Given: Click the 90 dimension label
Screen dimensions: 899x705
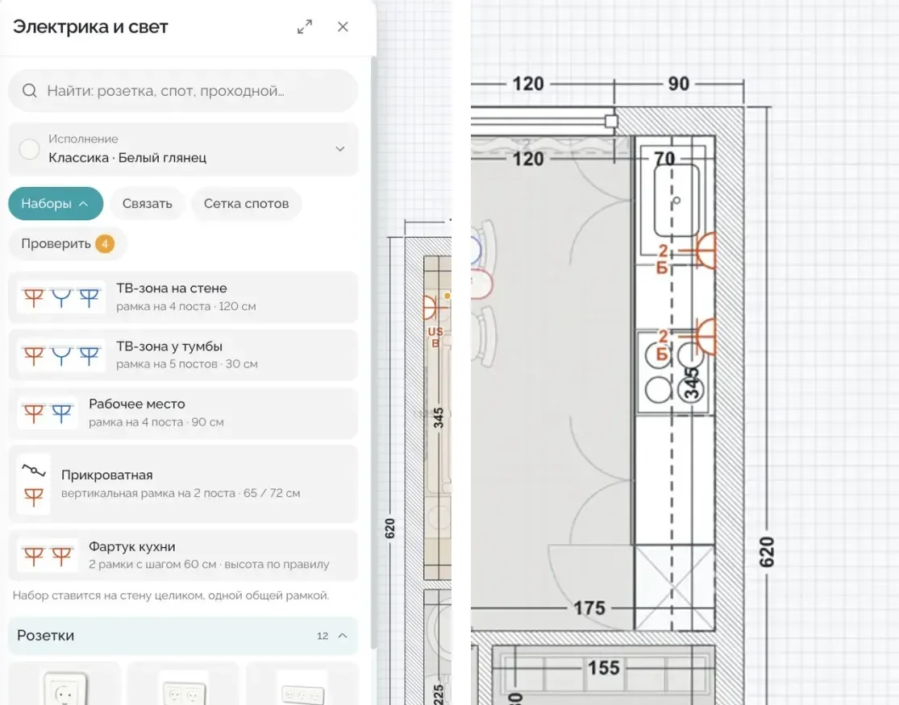Looking at the screenshot, I should [679, 84].
